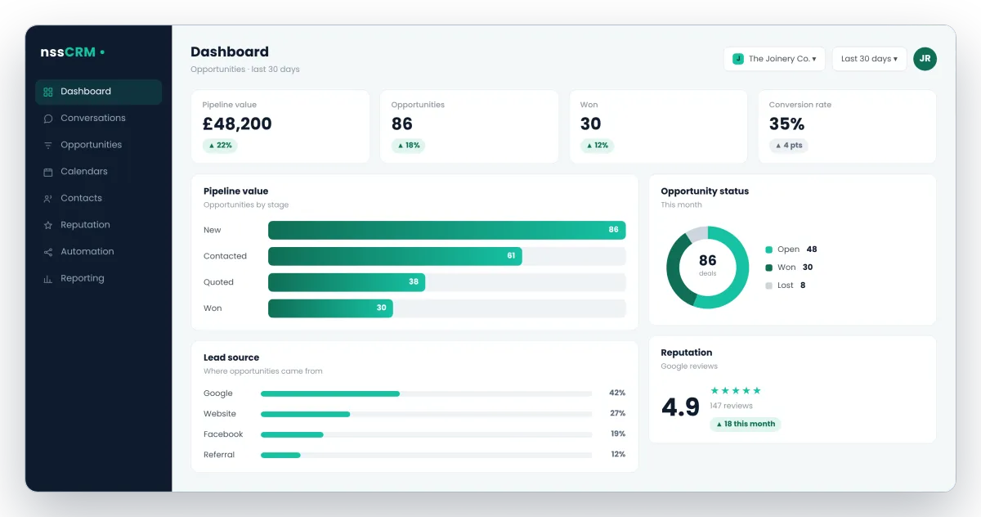Click the 42% Google percentage
The image size is (981, 517).
point(617,393)
